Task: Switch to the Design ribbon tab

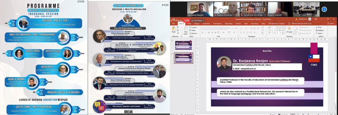Action: point(197,24)
